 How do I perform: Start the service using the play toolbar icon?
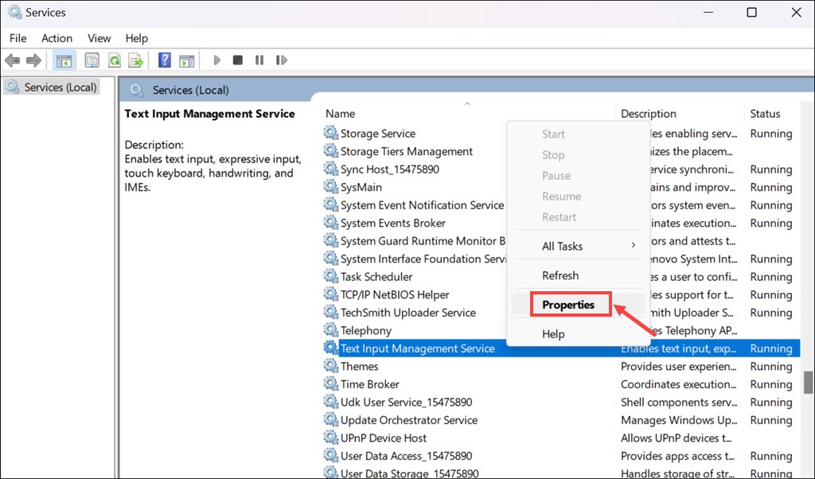pos(216,60)
